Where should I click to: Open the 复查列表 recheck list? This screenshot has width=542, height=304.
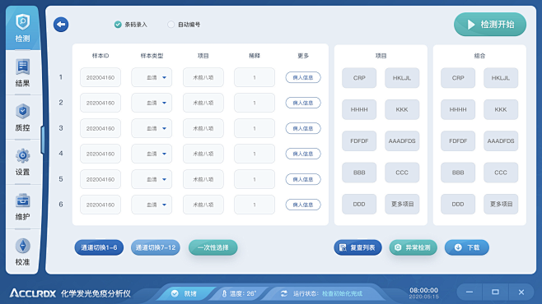coord(357,247)
